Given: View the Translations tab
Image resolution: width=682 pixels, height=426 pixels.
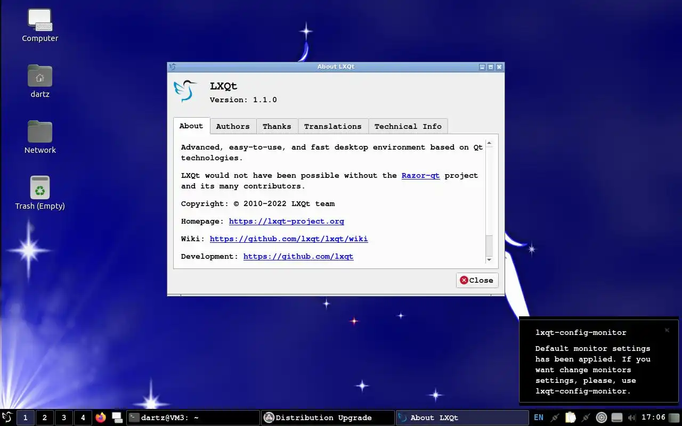Looking at the screenshot, I should 333,126.
